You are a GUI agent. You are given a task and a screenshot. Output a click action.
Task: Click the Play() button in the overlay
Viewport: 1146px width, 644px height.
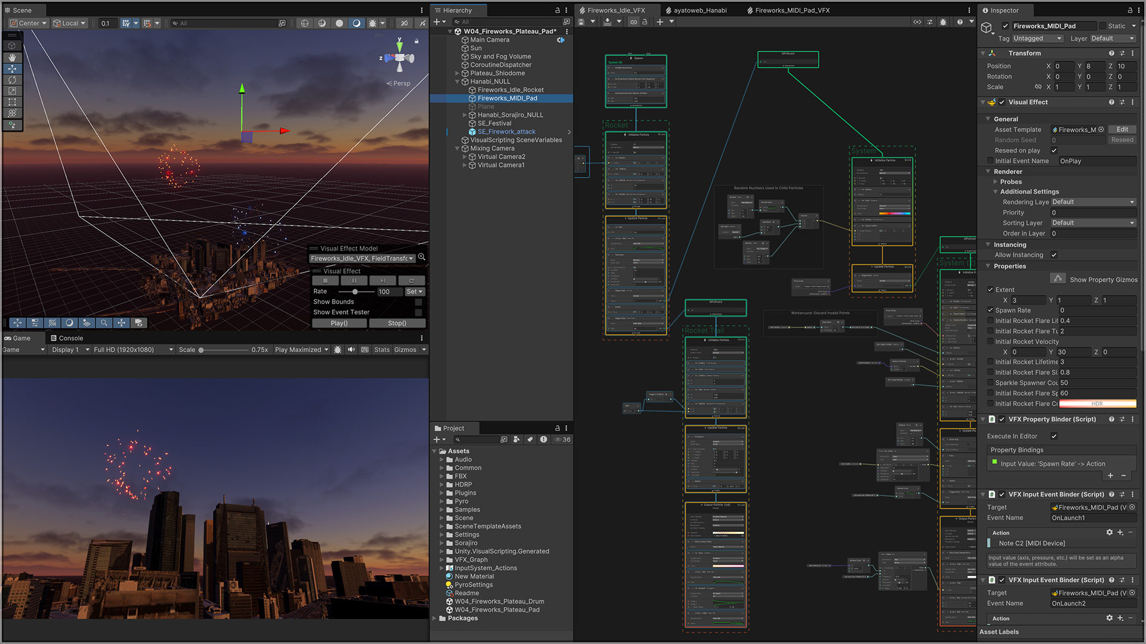(339, 323)
